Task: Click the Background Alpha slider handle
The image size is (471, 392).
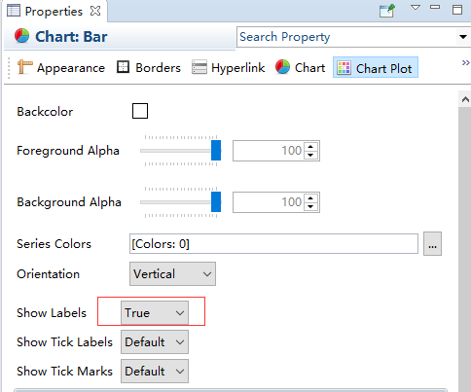Action: coord(216,201)
